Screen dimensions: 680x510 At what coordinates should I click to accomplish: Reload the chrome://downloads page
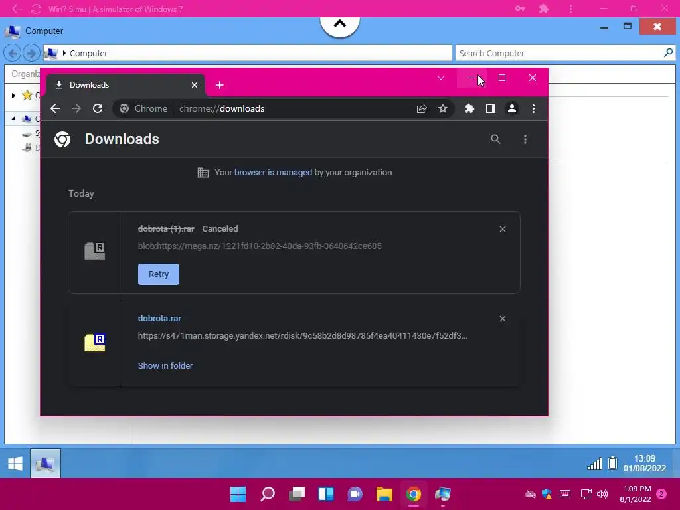98,108
